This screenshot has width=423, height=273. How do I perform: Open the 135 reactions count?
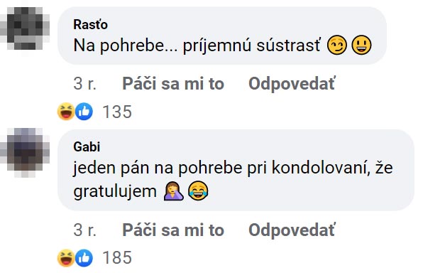(117, 112)
